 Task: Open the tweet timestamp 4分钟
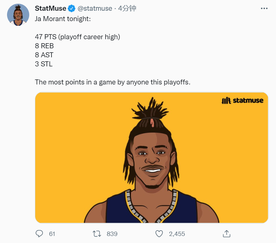(x=127, y=8)
